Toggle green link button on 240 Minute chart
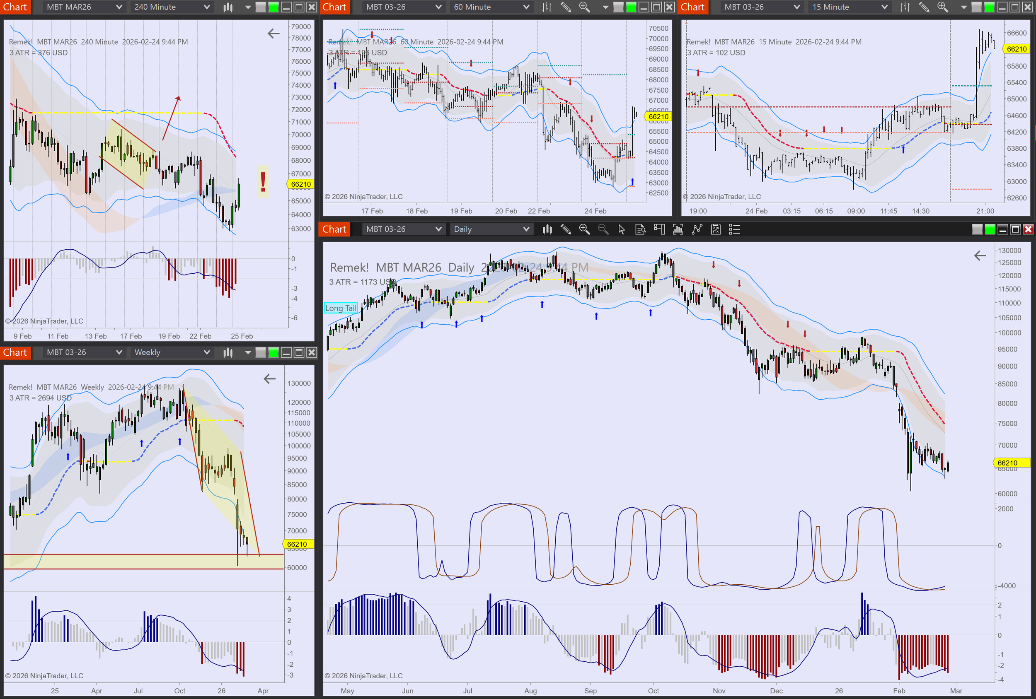This screenshot has width=1036, height=699. [x=273, y=7]
